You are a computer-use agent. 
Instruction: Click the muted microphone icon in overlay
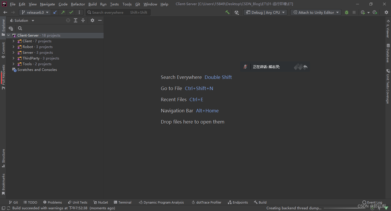pyautogui.click(x=245, y=67)
